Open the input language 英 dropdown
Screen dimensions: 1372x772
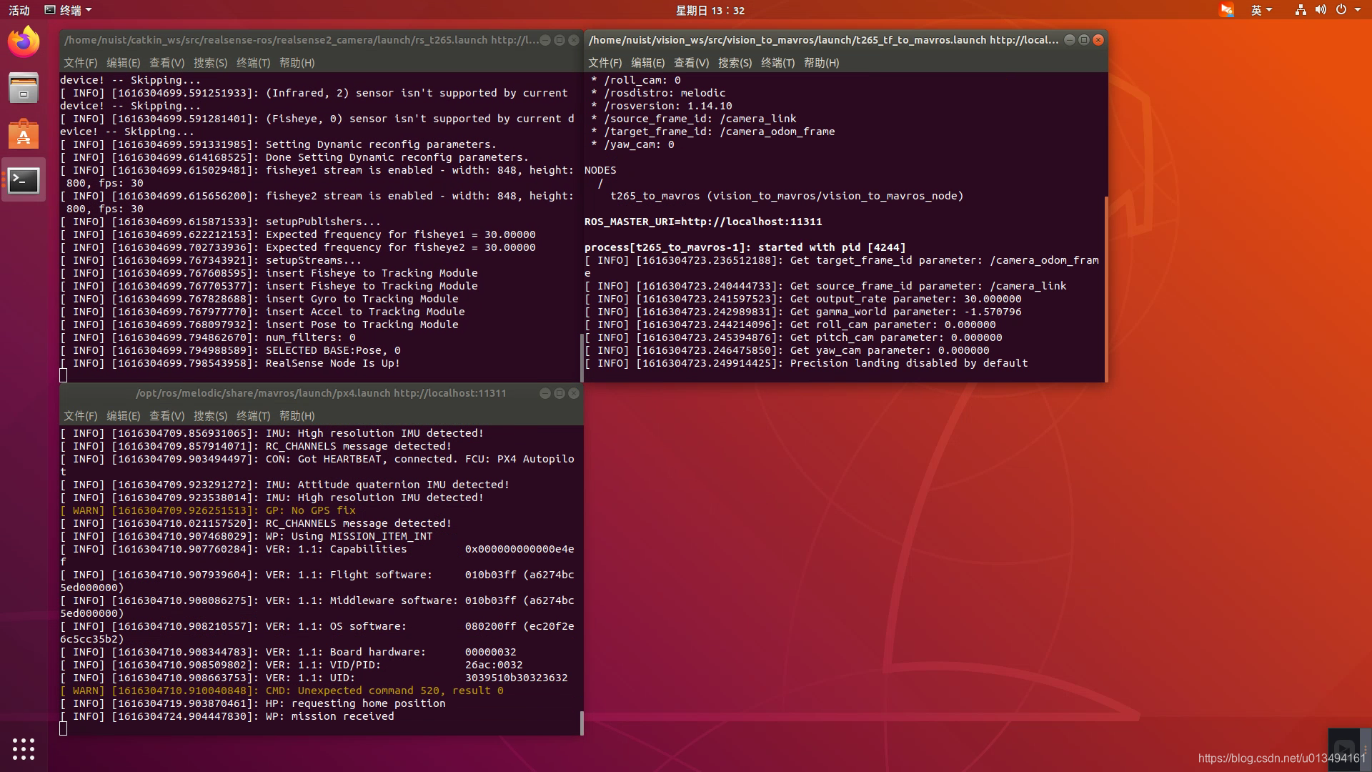[x=1261, y=10]
